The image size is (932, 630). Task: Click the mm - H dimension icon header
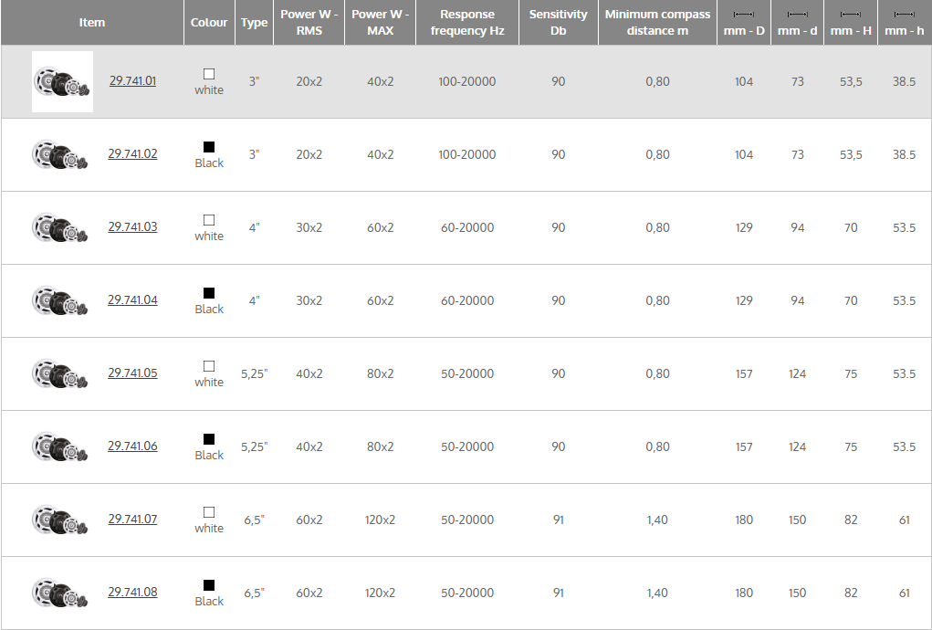click(x=851, y=16)
